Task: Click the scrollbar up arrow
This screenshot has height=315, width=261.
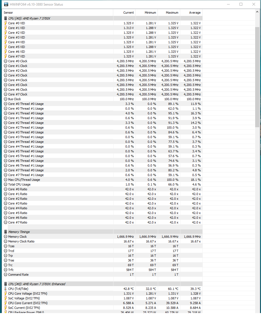Action: (257, 12)
